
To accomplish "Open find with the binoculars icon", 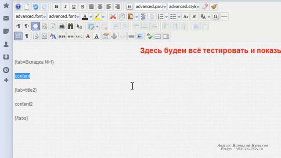I will coord(70,26).
